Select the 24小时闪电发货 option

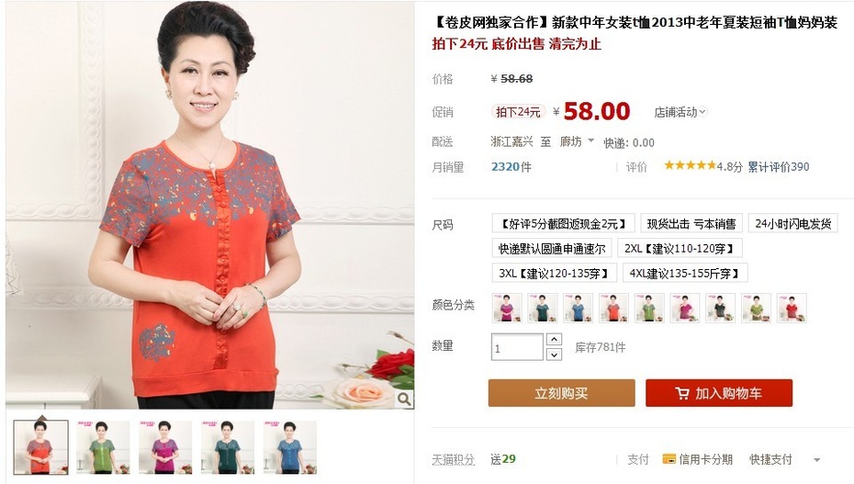(793, 223)
